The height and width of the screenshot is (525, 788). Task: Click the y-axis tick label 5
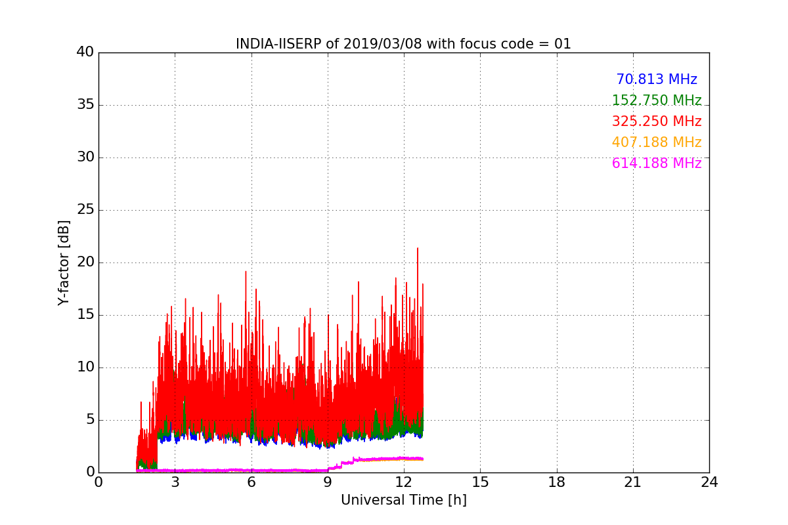point(89,420)
